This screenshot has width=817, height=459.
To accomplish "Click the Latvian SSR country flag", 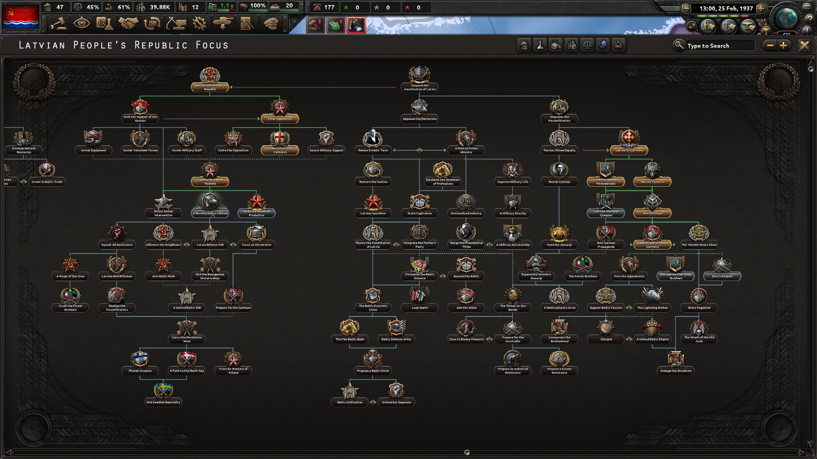I will tap(20, 16).
